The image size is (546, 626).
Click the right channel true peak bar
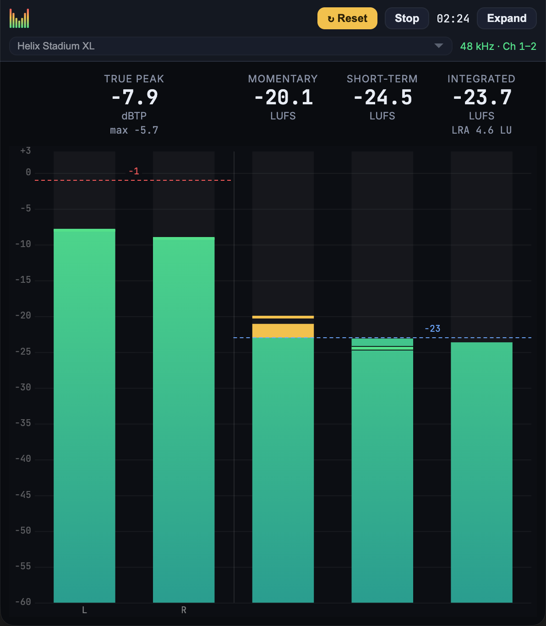pos(184,420)
